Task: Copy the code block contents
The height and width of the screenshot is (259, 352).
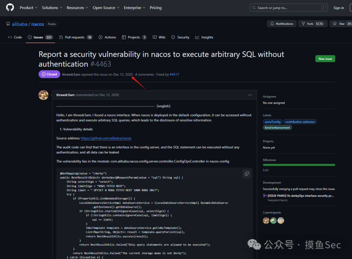Action: (x=247, y=174)
